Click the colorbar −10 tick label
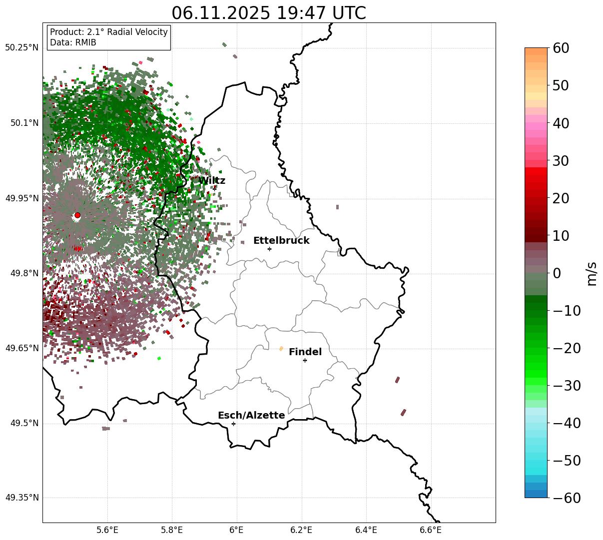 (x=567, y=311)
